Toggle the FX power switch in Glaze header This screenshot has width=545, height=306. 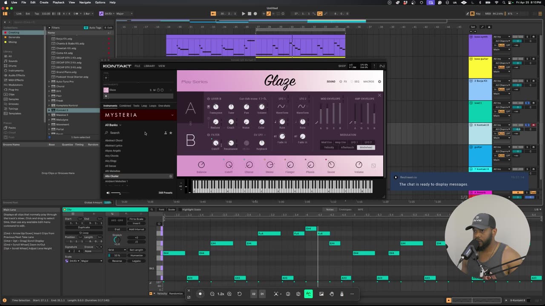click(x=341, y=82)
